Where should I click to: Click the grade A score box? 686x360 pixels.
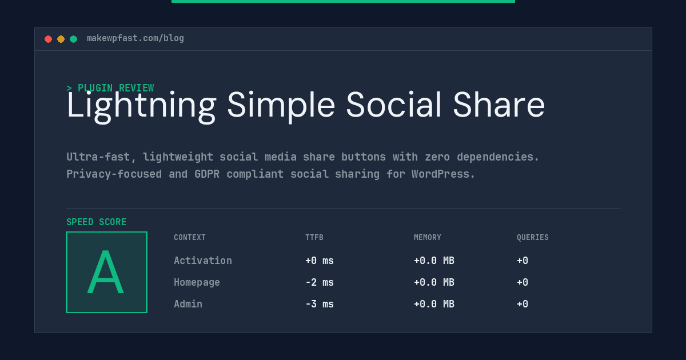pyautogui.click(x=106, y=272)
